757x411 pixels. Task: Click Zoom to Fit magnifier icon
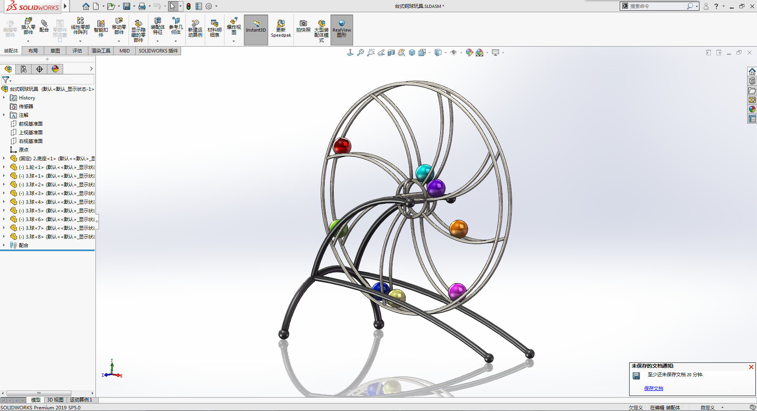point(361,53)
